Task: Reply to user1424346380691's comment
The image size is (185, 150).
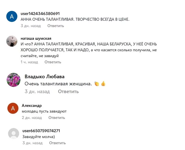Action: [56, 26]
